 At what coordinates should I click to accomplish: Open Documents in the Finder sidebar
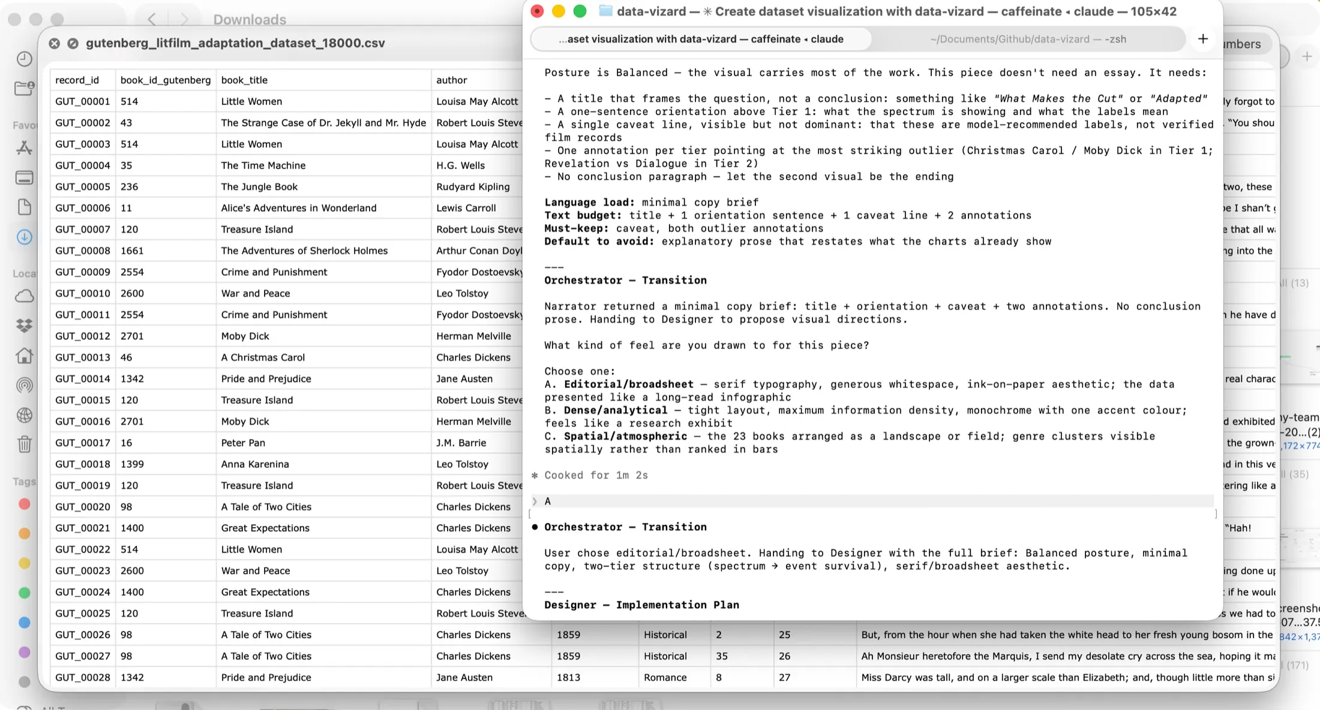click(24, 207)
